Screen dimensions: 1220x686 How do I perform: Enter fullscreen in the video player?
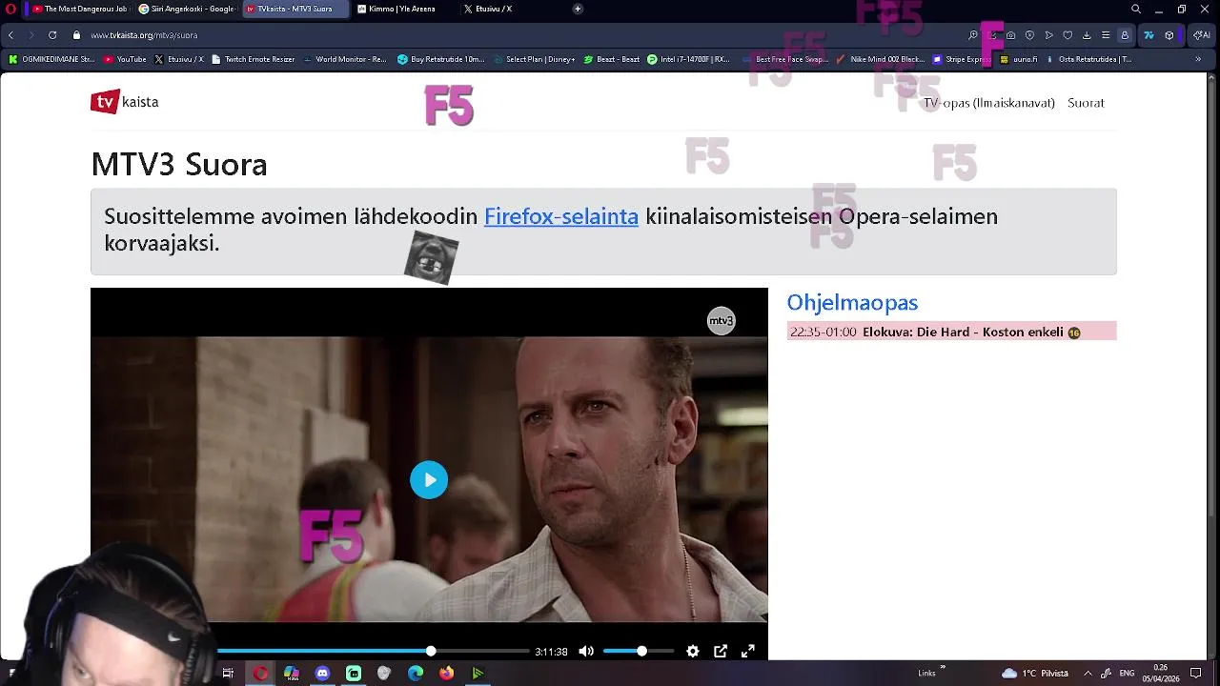(x=748, y=652)
